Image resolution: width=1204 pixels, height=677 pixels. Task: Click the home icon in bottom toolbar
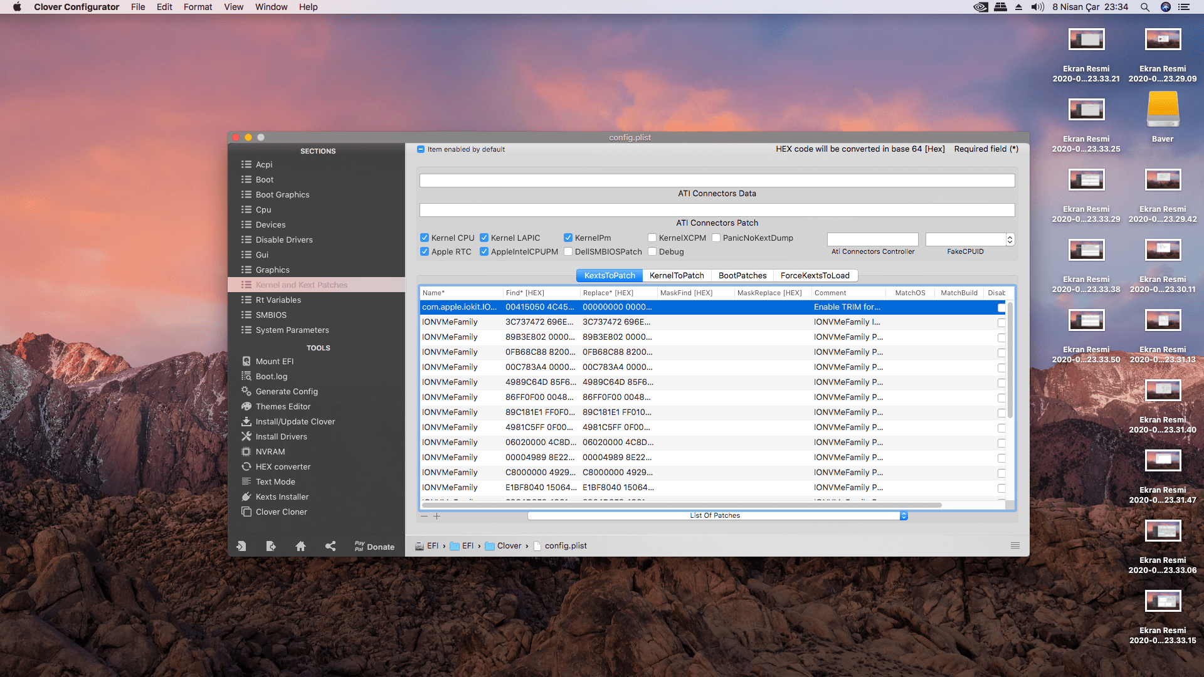300,546
